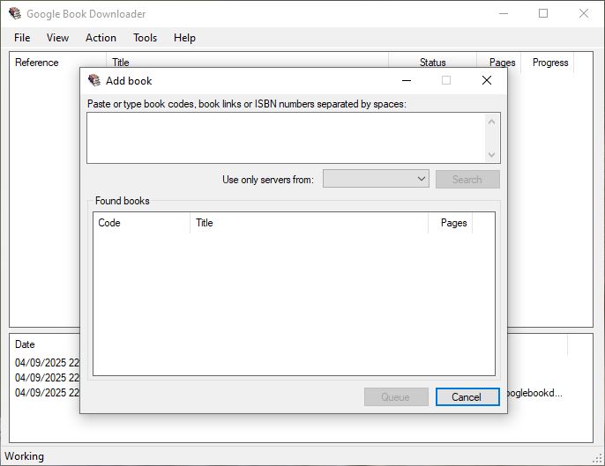Click the Code column header in Found books

[x=142, y=223]
